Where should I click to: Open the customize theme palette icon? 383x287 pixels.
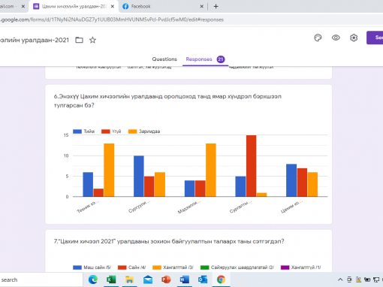click(x=318, y=38)
